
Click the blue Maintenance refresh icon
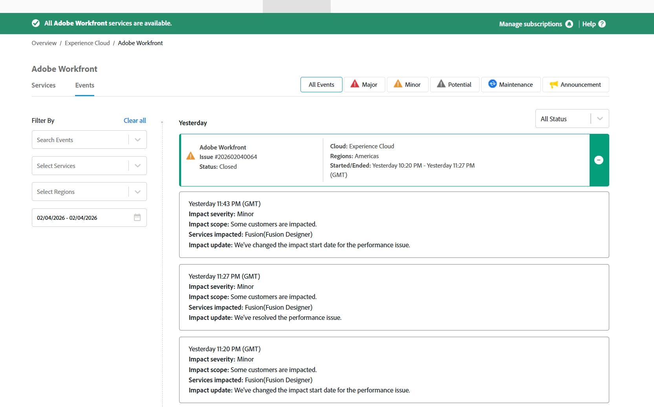tap(492, 84)
